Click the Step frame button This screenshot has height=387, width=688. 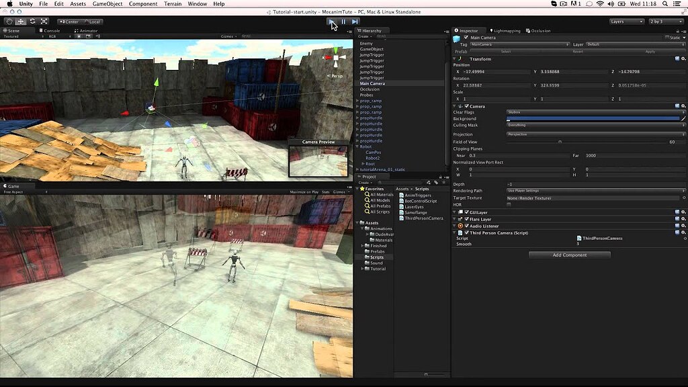click(355, 21)
